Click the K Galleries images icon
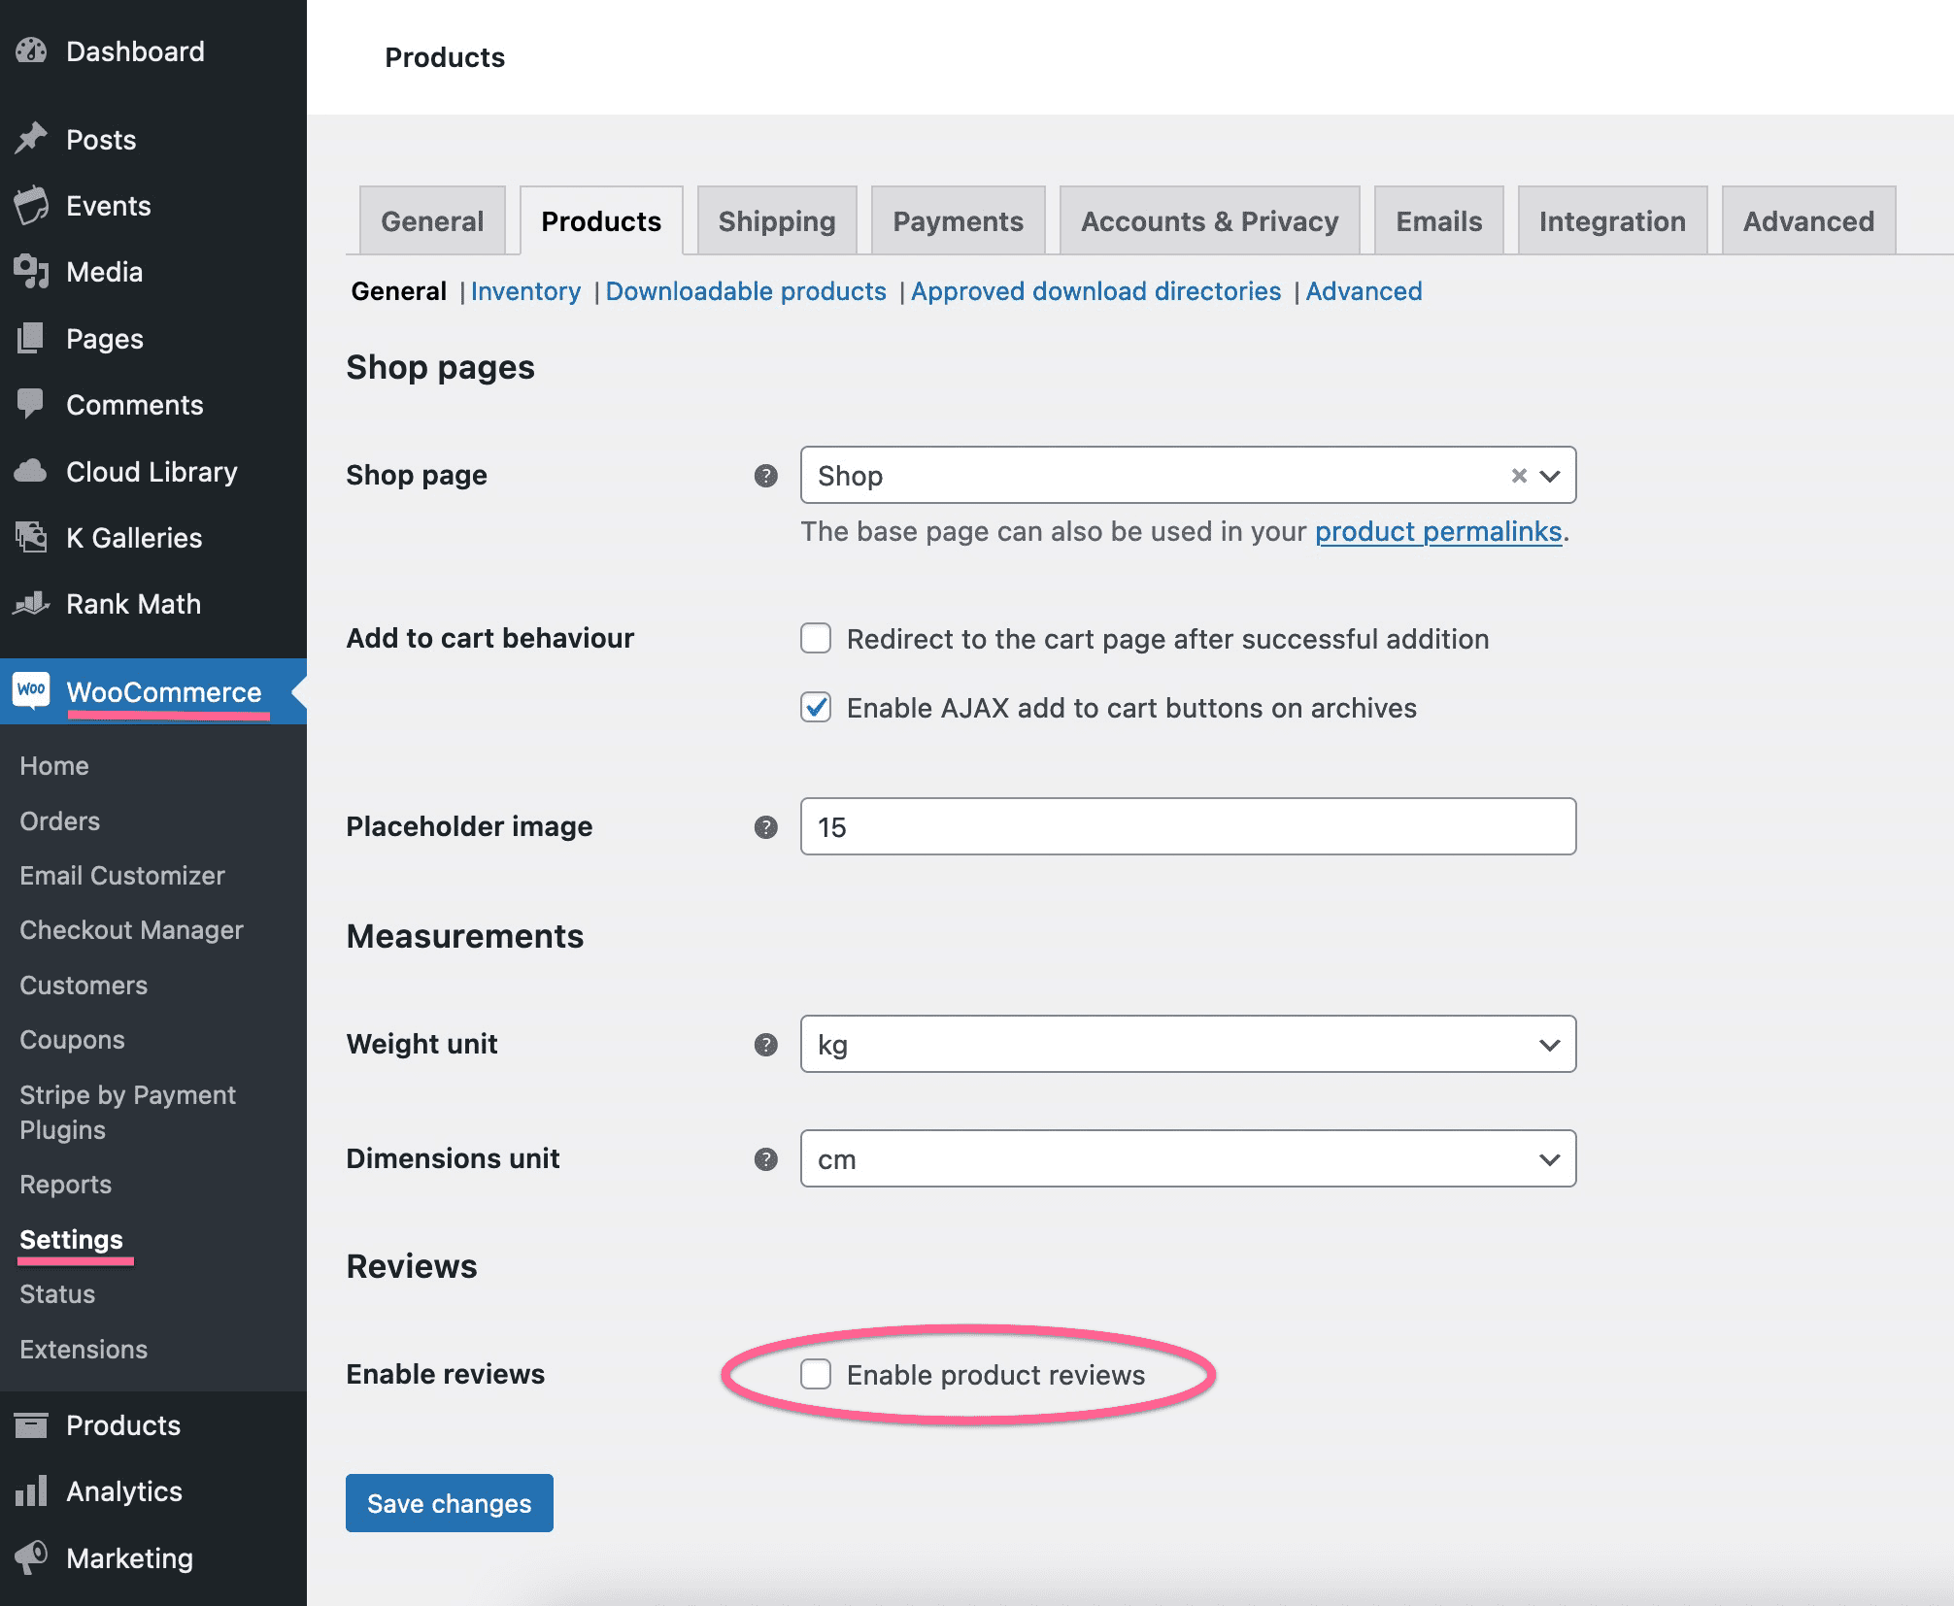Viewport: 1954px width, 1606px height. coord(31,537)
